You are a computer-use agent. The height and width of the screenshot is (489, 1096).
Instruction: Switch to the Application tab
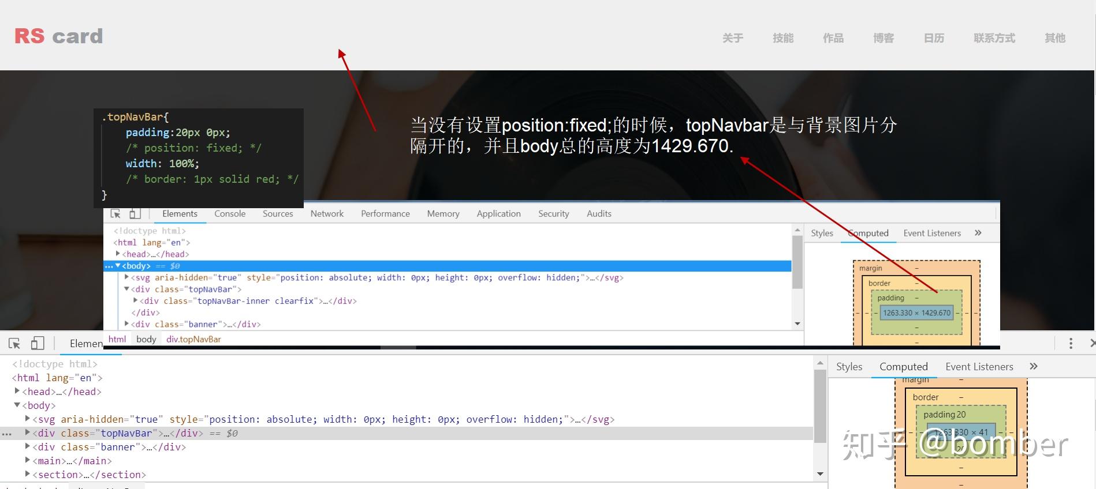coord(499,213)
